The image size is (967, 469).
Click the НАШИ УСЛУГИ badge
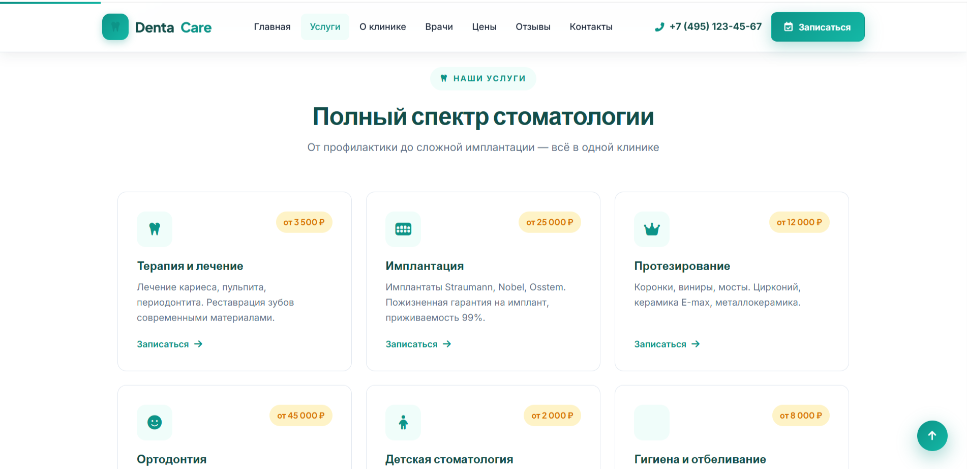[483, 78]
